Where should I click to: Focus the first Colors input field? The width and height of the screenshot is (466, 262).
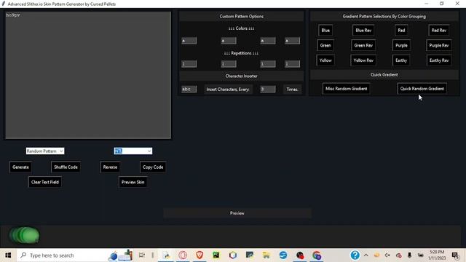coord(189,41)
